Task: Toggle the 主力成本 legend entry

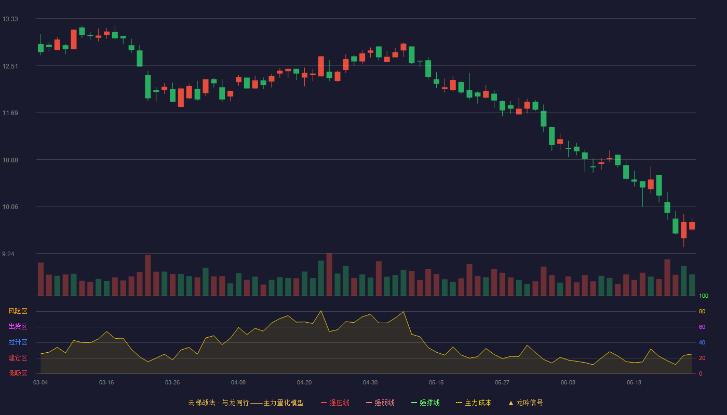Action: 474,403
